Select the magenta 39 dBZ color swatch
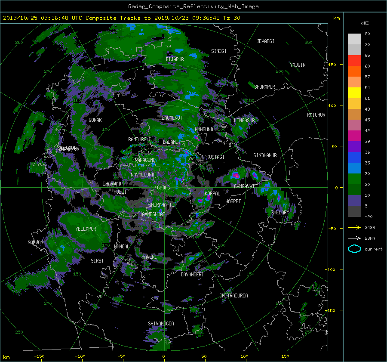 (354, 136)
